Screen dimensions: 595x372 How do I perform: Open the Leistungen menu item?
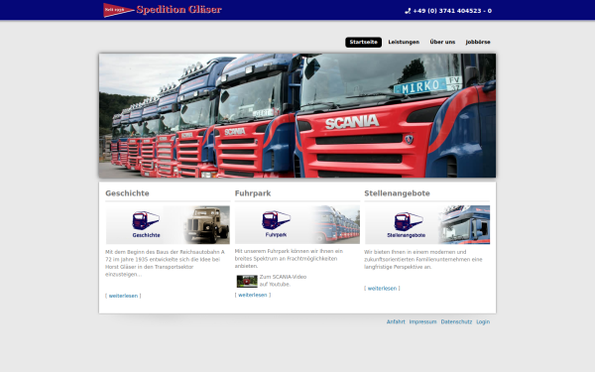click(x=404, y=42)
